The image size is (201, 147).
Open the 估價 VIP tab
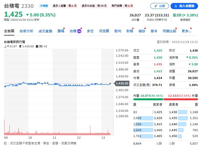pyautogui.click(x=75, y=31)
